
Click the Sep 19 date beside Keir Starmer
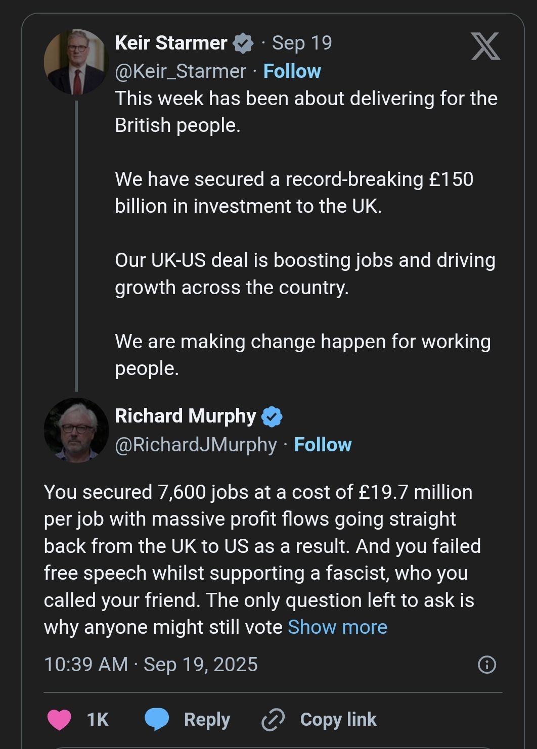pos(302,43)
